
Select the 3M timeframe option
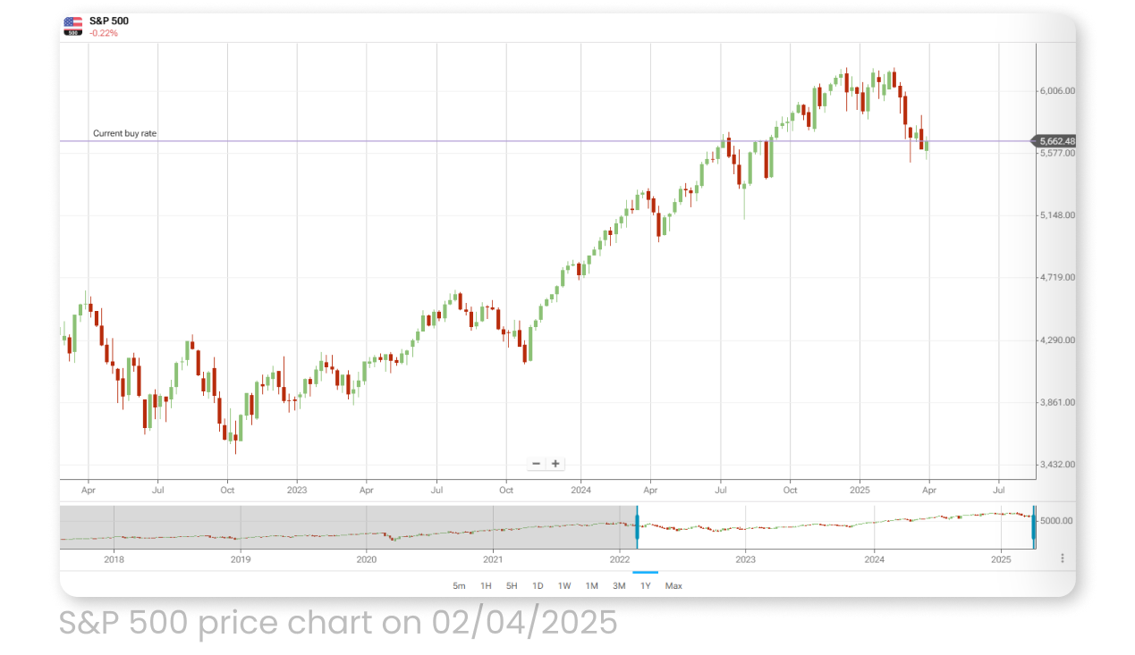point(618,585)
